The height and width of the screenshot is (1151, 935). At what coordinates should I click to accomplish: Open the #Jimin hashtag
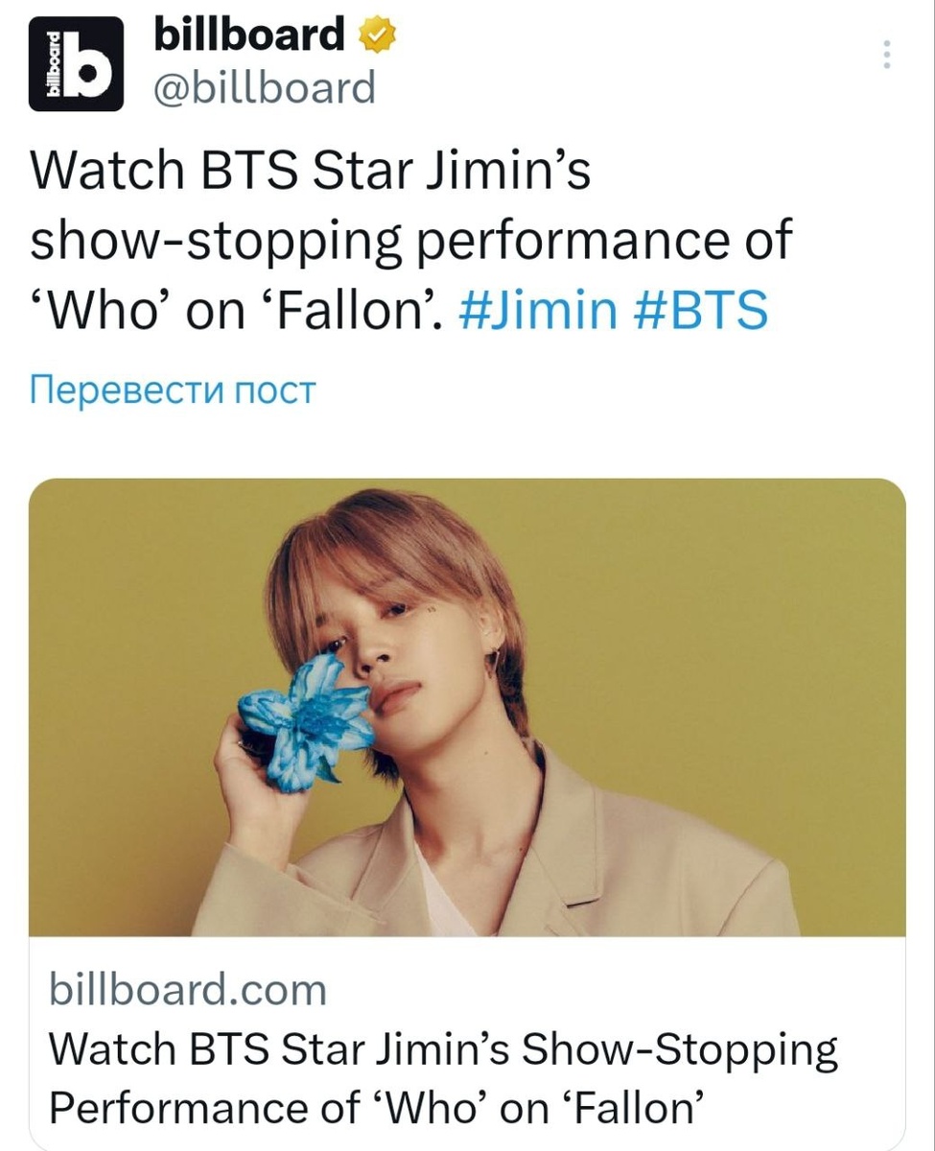tap(538, 311)
